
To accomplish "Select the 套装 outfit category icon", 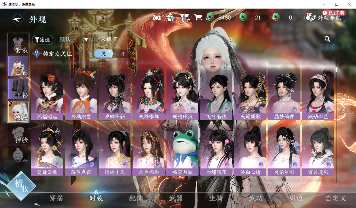I will click(x=18, y=43).
